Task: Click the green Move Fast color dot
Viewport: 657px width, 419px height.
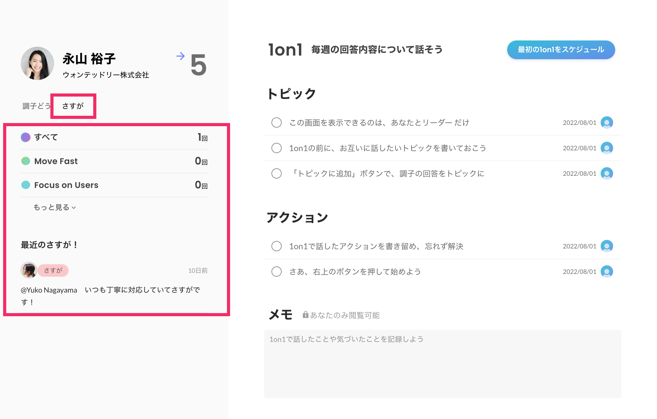Action: pyautogui.click(x=26, y=161)
